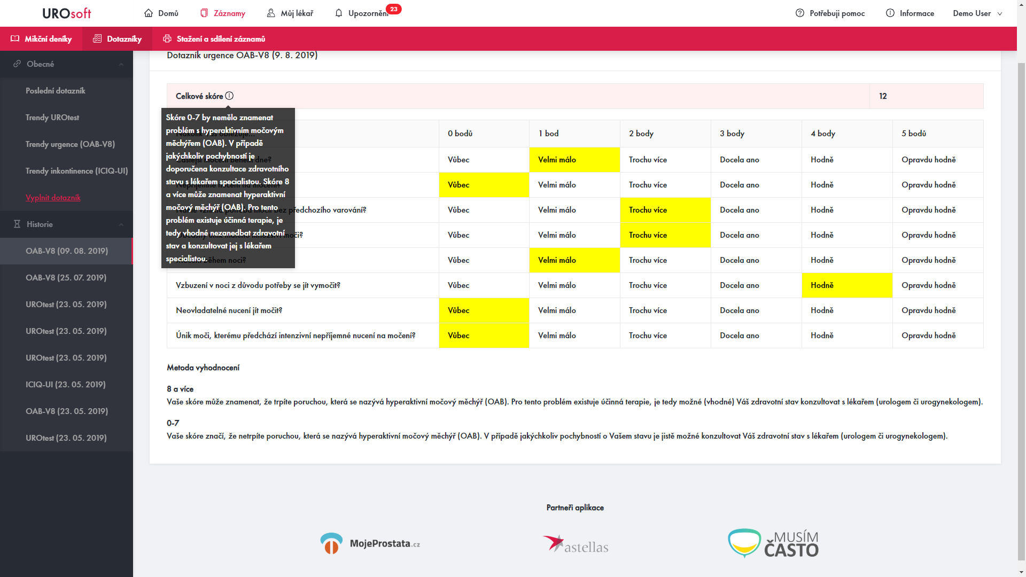Click the MojeProstata.cz partner logo

[370, 543]
